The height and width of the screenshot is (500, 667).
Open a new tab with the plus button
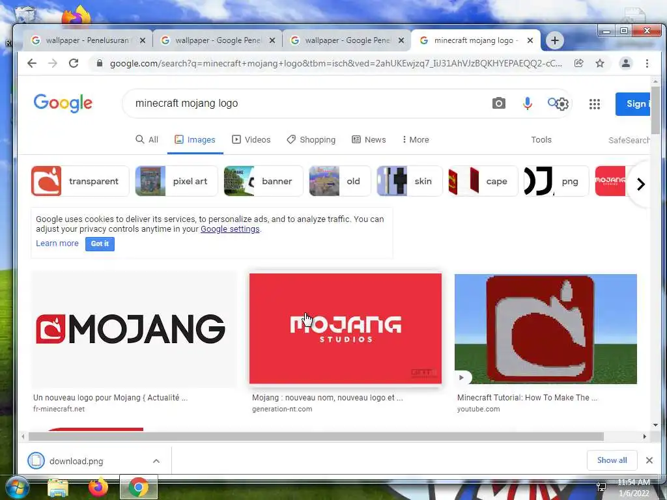[x=555, y=40]
